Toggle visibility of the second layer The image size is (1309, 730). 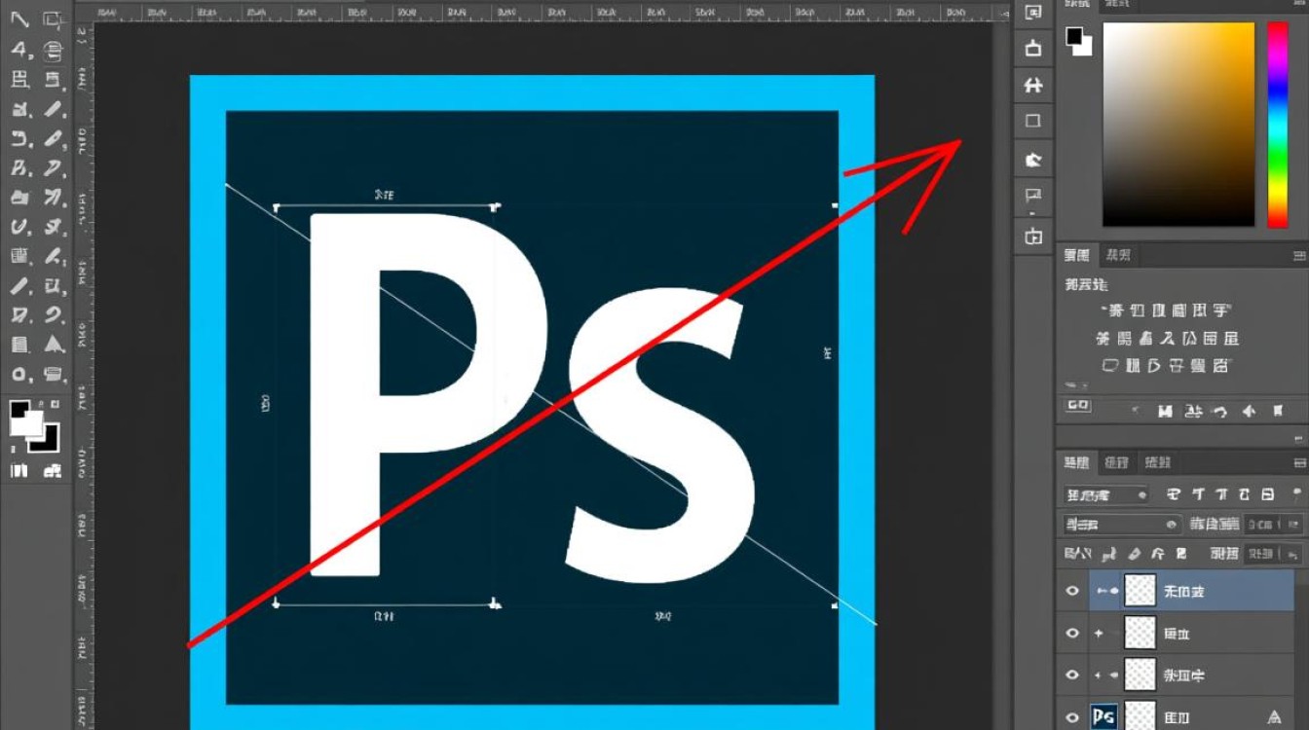tap(1072, 633)
